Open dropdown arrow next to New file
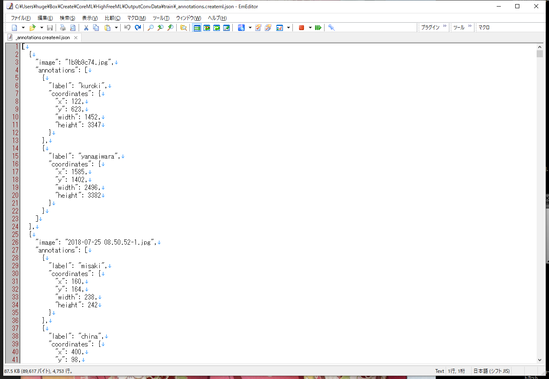Image resolution: width=549 pixels, height=379 pixels. [x=23, y=28]
